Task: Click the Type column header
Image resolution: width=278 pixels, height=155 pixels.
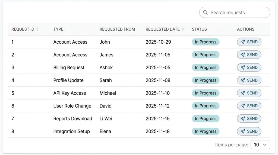Action: click(58, 29)
